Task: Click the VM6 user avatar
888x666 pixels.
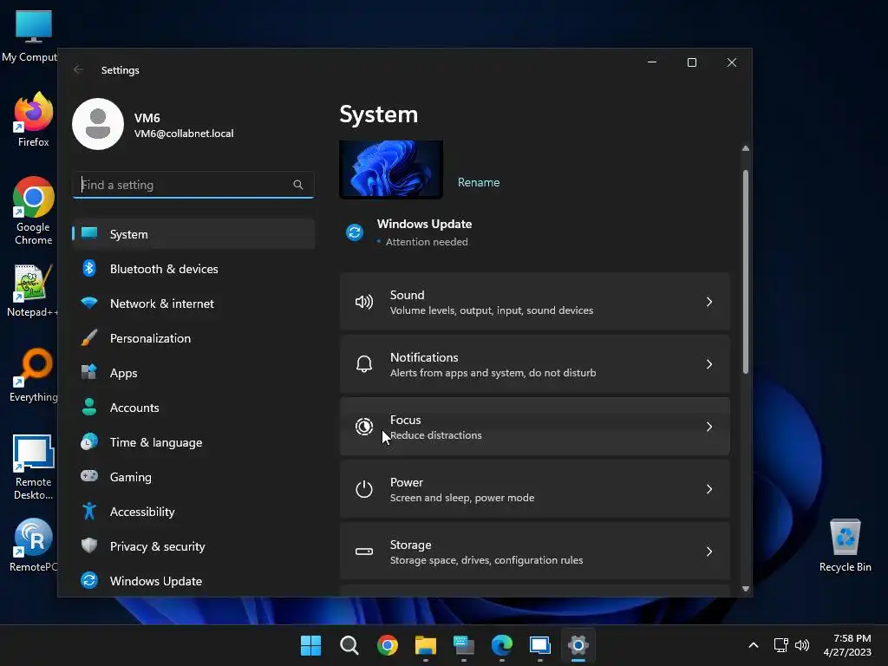Action: coord(98,124)
